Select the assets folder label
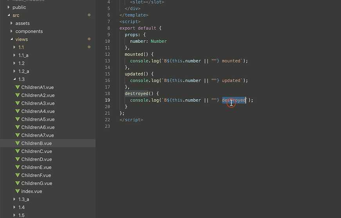Viewport: 341px width, 218px height. pos(22,23)
